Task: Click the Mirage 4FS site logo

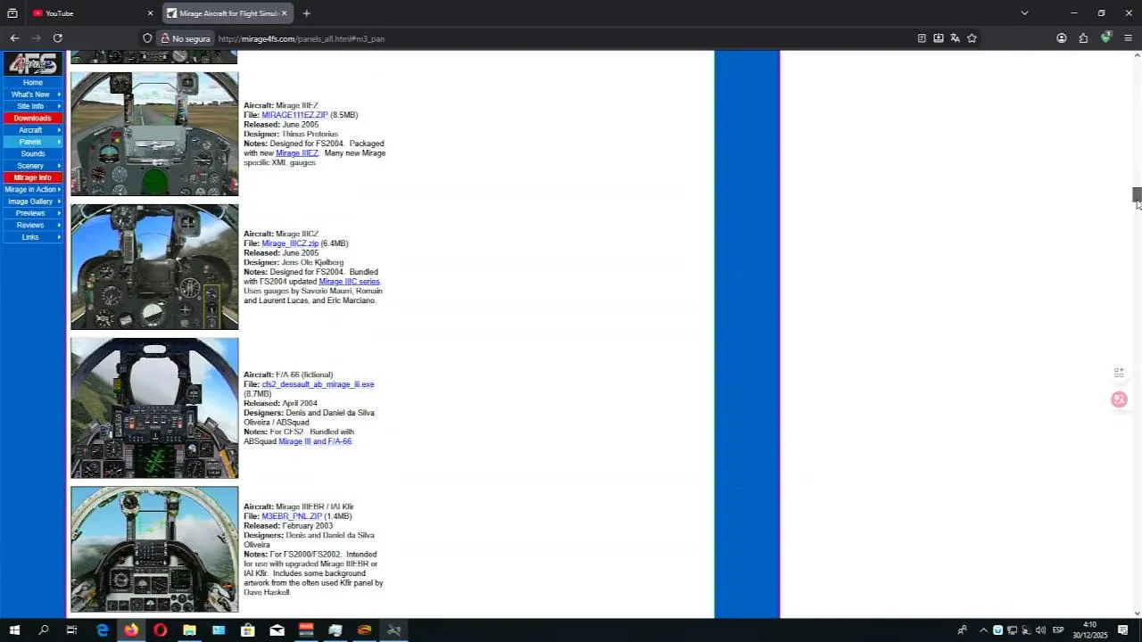Action: (33, 63)
